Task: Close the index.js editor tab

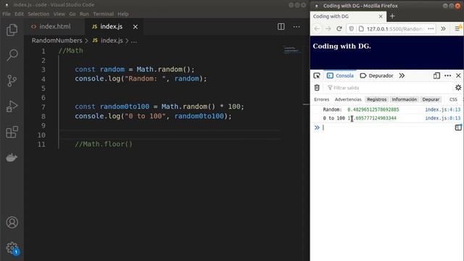Action: [136, 27]
